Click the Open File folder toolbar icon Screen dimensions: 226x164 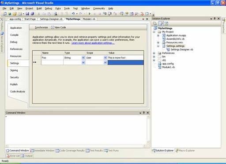(15, 14)
